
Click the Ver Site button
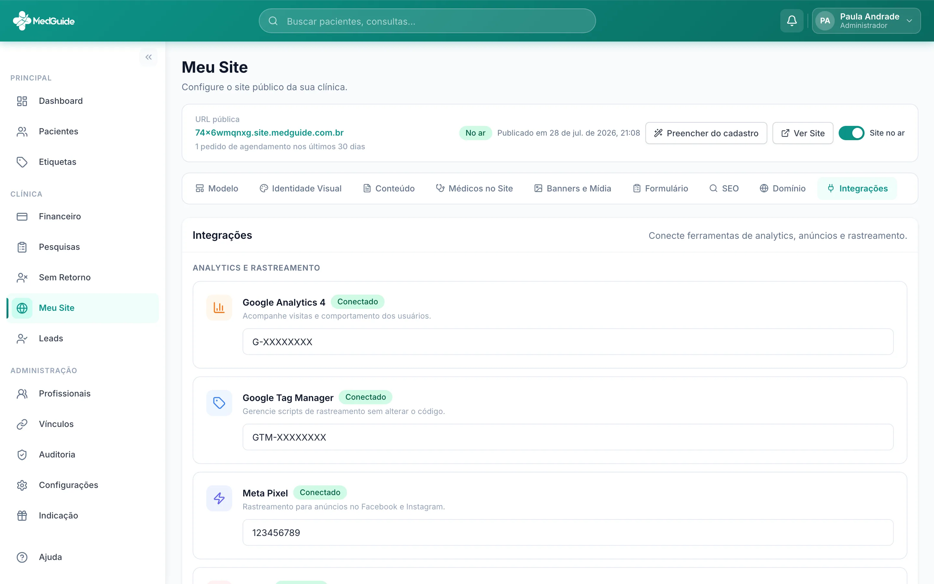pyautogui.click(x=803, y=133)
